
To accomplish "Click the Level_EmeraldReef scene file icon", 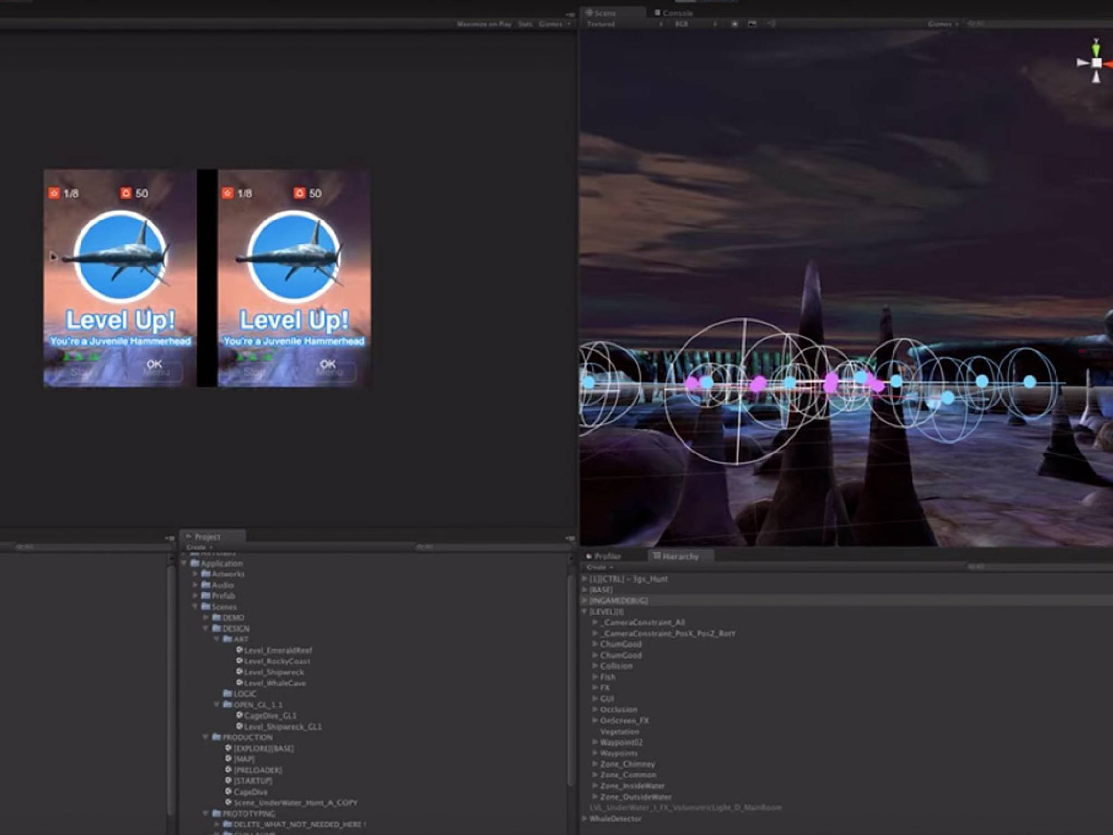I will (x=239, y=650).
